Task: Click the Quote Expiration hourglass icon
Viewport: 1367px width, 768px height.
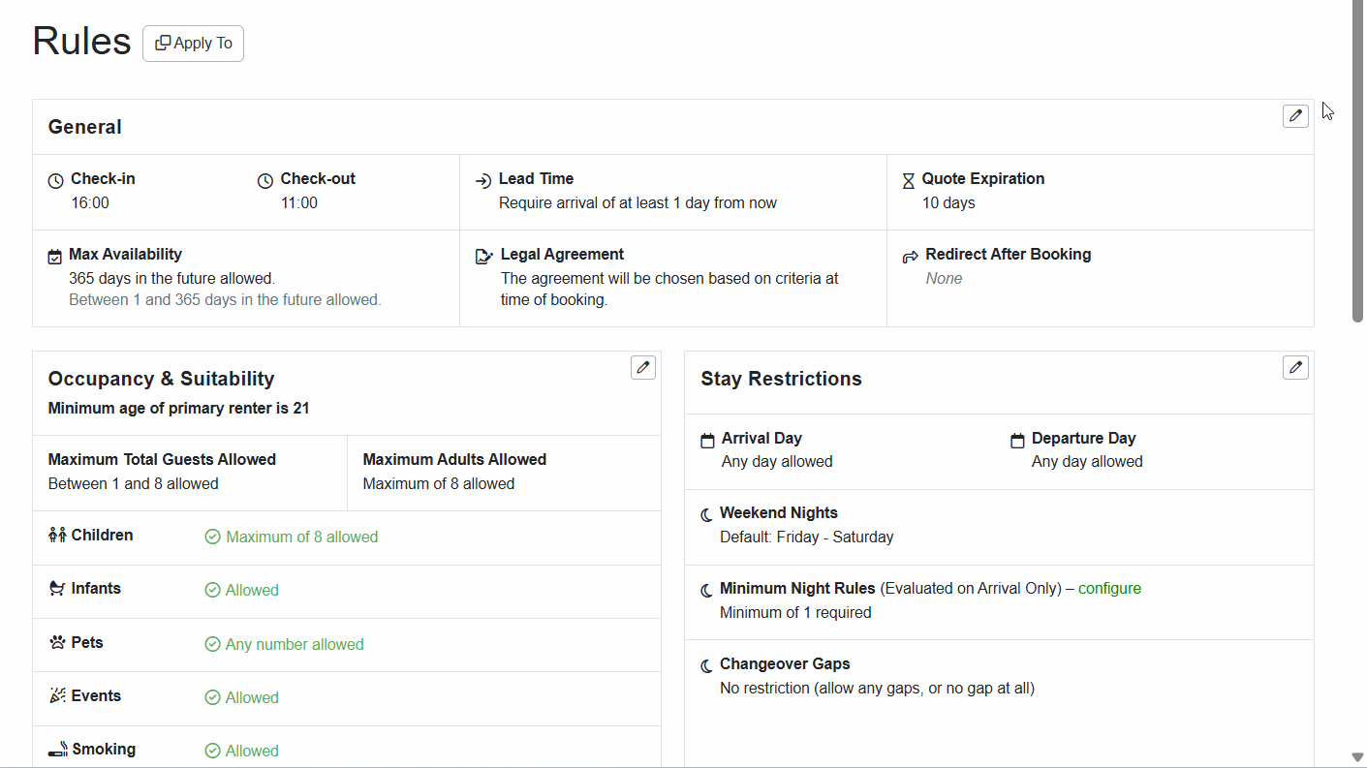Action: coord(908,179)
